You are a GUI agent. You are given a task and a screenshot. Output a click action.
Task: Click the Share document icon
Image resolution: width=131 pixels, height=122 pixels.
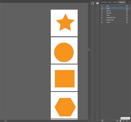pos(93,4)
